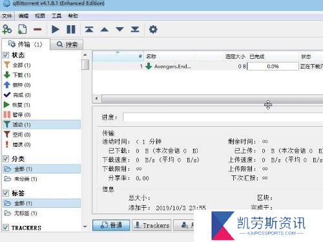The width and height of the screenshot is (323, 242).
Task: Open the Trackers details tab
Action: point(152,225)
